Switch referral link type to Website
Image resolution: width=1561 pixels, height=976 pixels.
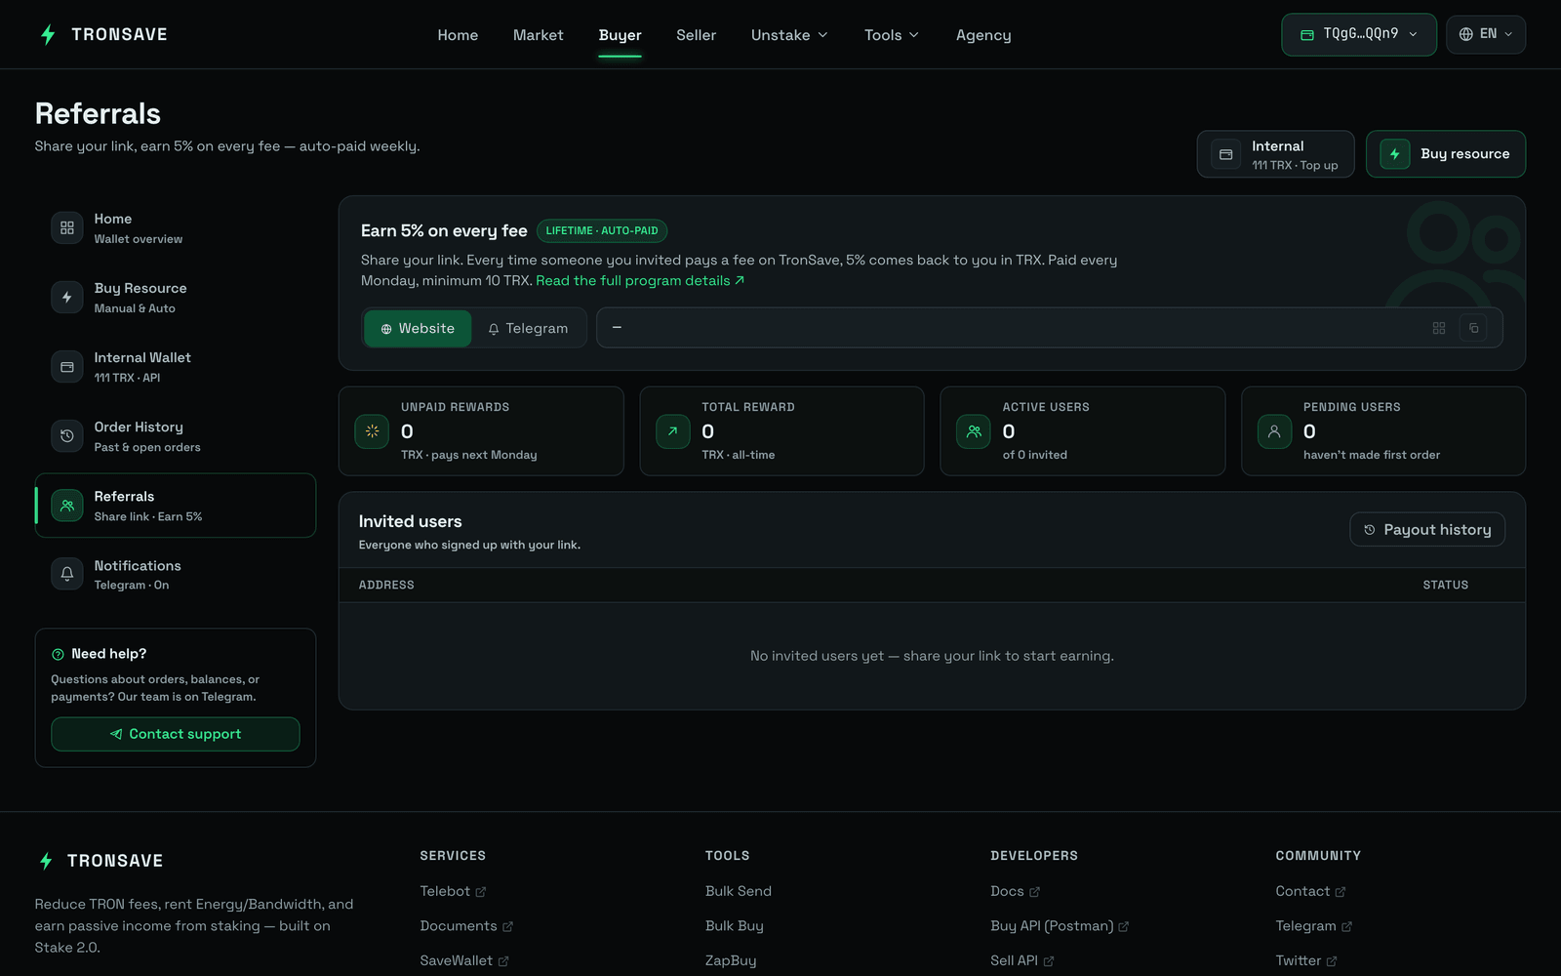[418, 329]
